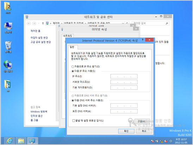This screenshot has width=193, height=145.
Task: Click the 기본 설정 DNS 서버 input field
Action: click(x=124, y=105)
